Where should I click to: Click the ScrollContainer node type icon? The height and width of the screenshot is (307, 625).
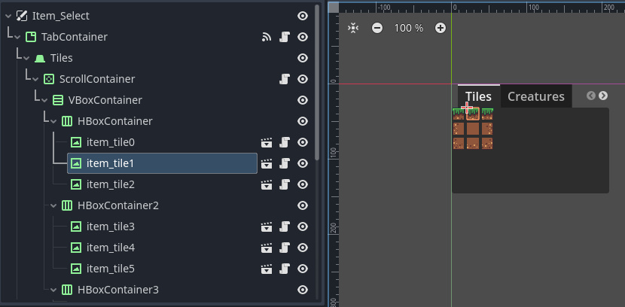click(x=49, y=79)
